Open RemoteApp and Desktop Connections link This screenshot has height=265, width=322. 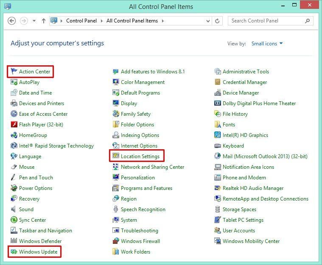[x=265, y=199]
